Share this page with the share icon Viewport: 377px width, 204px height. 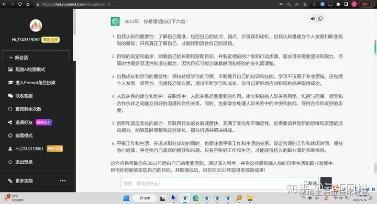click(297, 4)
